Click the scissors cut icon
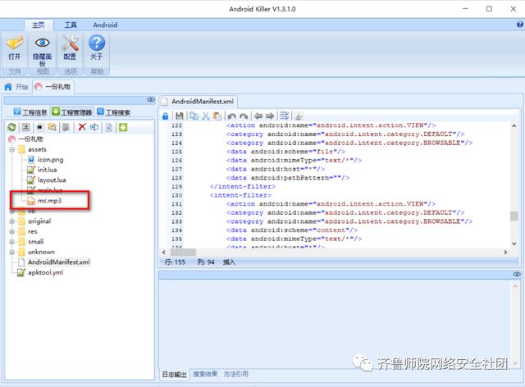The width and height of the screenshot is (525, 387). pyautogui.click(x=206, y=116)
